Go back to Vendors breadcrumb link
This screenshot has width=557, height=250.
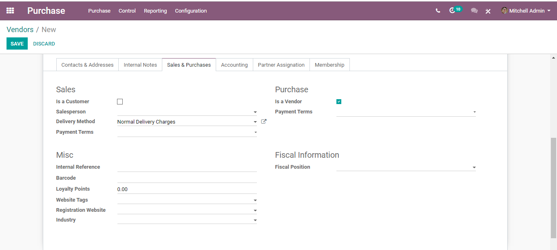(20, 30)
